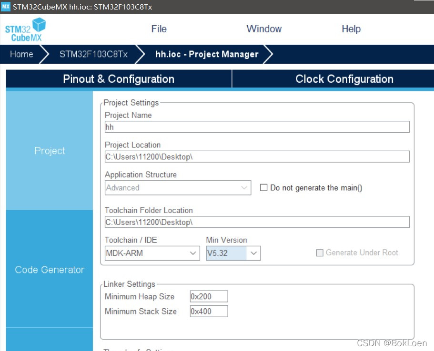Click the Application Structure label
The width and height of the screenshot is (434, 351).
pyautogui.click(x=141, y=175)
